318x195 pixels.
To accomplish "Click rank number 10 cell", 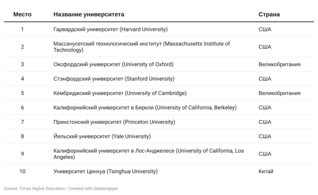I will click(22, 171).
